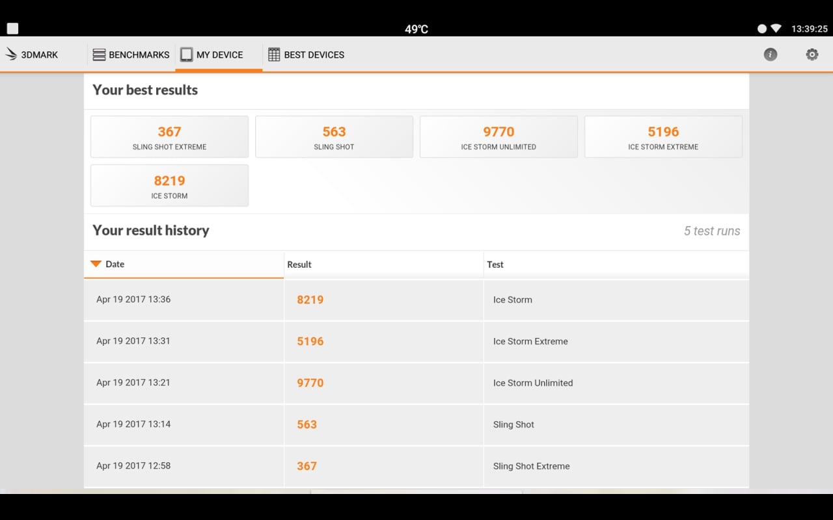Open the info icon in the toolbar
Image resolution: width=833 pixels, height=520 pixels.
click(771, 55)
